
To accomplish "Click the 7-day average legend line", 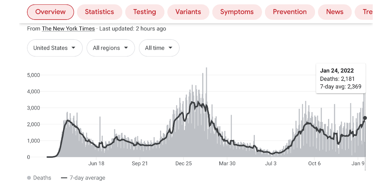I will tap(64, 178).
